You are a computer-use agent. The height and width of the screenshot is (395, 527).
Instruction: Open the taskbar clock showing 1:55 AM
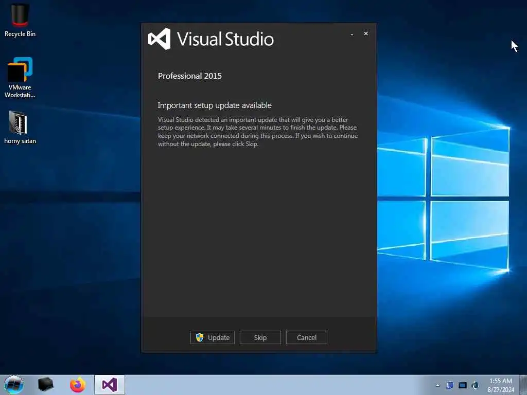click(x=500, y=385)
